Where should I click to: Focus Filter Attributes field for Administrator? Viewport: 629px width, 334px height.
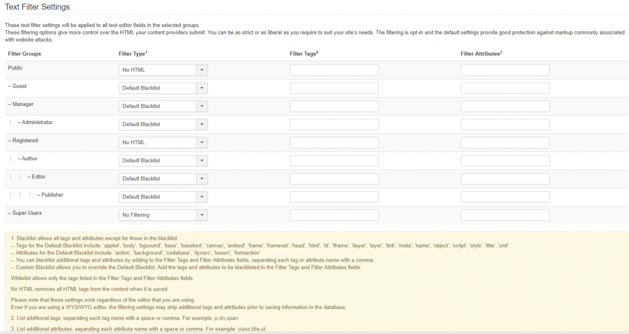pos(505,125)
